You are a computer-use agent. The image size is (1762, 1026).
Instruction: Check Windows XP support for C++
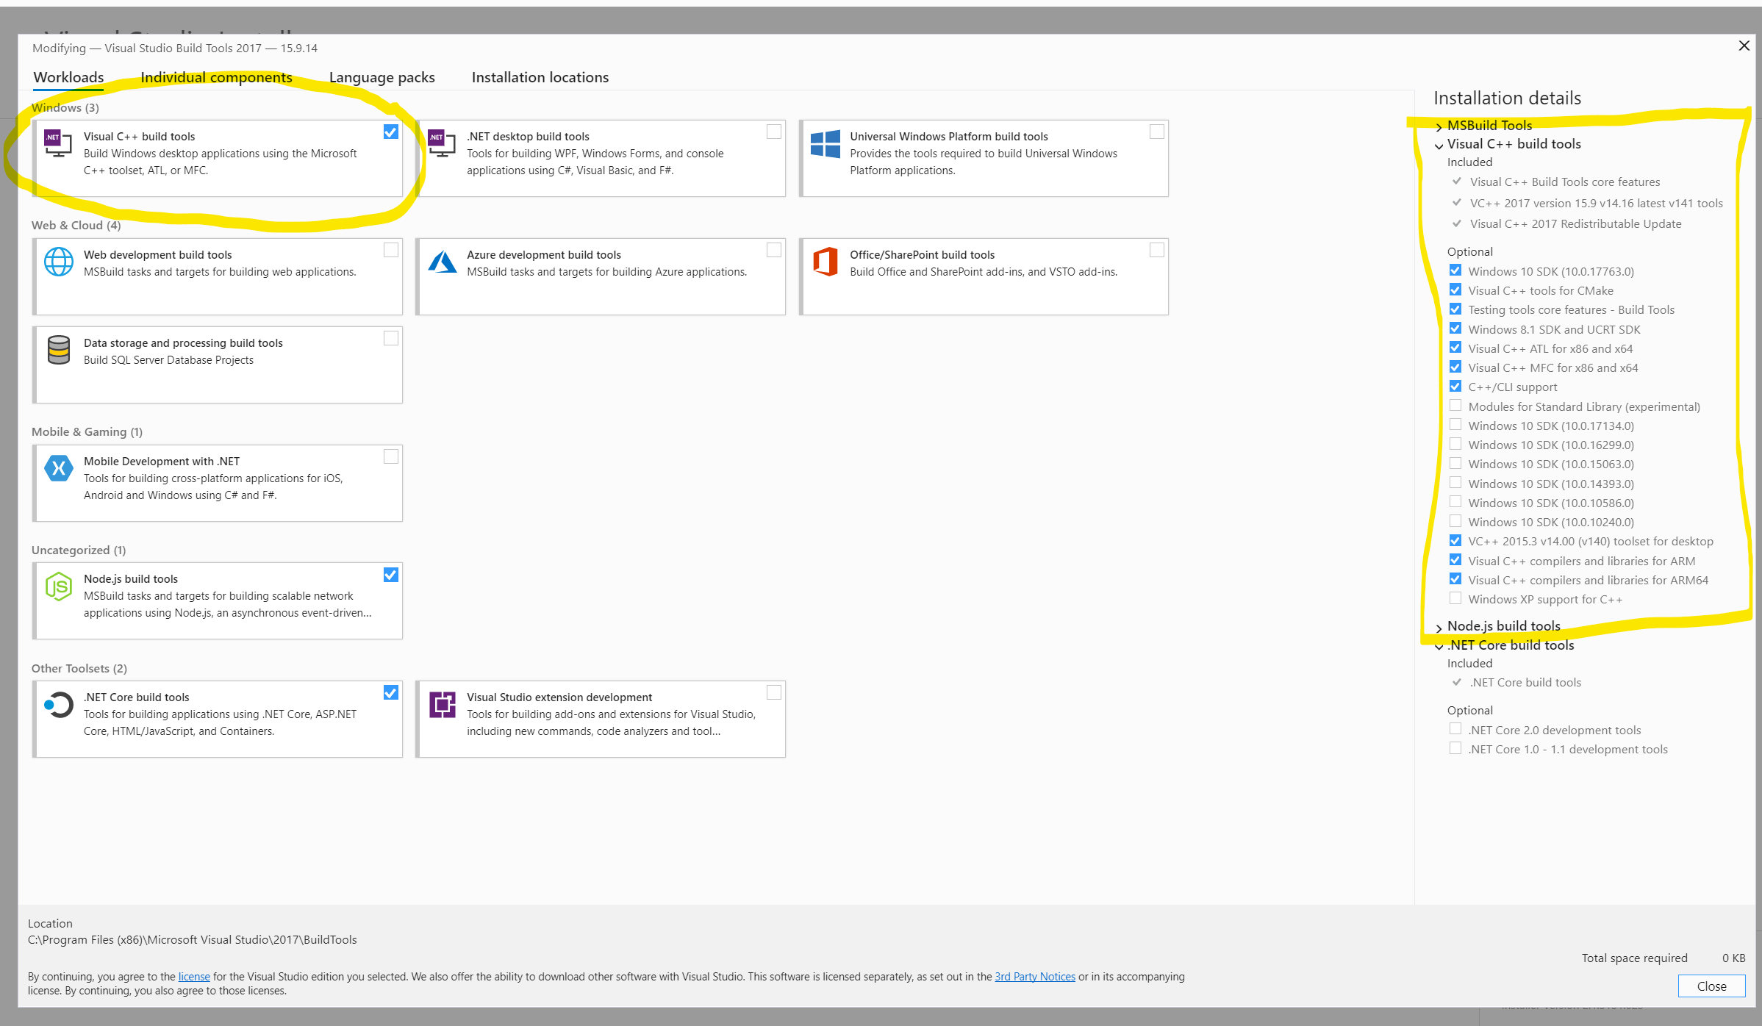pyautogui.click(x=1455, y=598)
